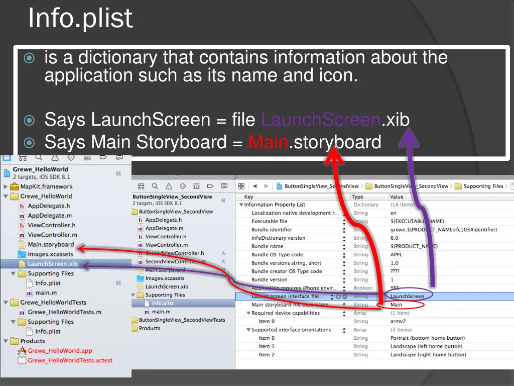The image size is (514, 386).
Task: Collapse Supporting Files under Grewe_HelloWorldTests
Action: pos(13,322)
